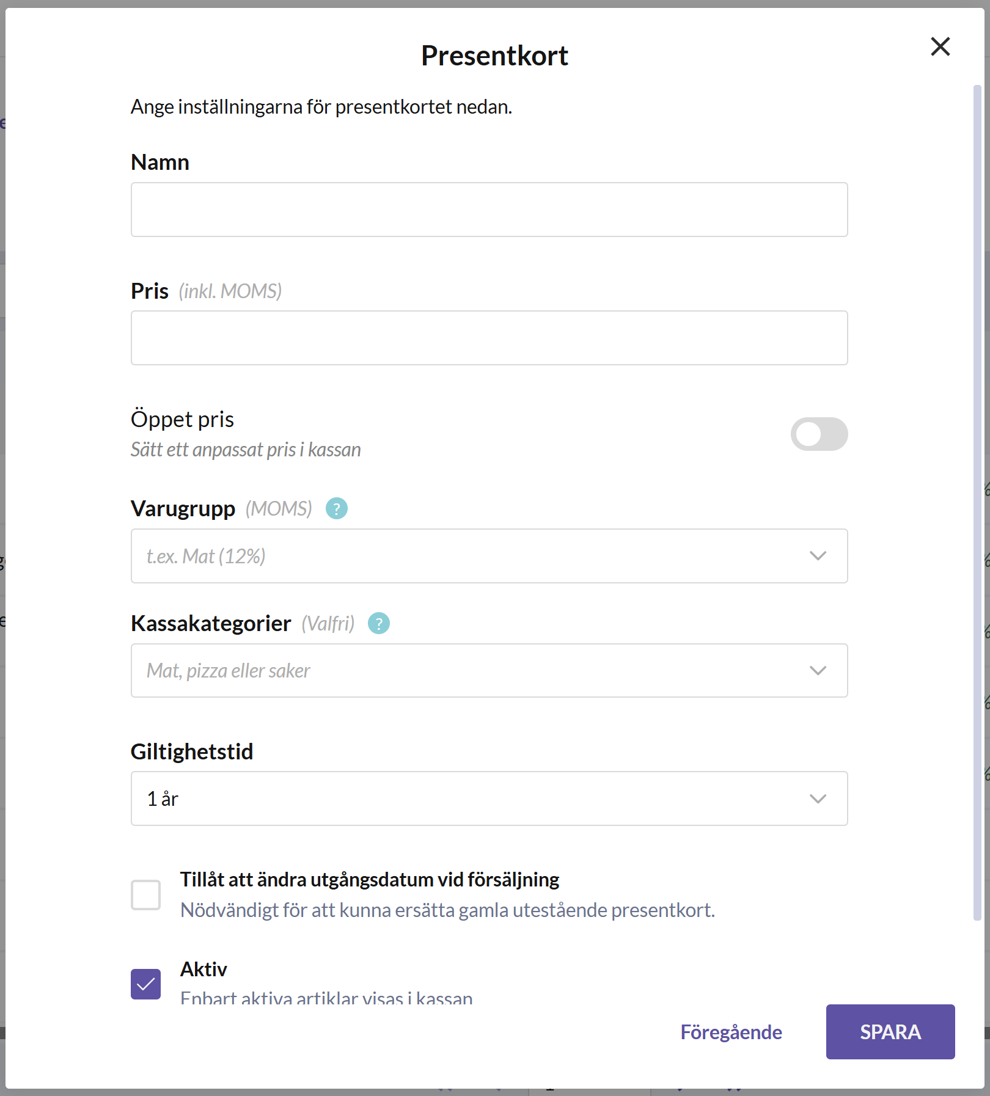This screenshot has height=1096, width=990.
Task: Click the 'Nödvändigt för att kunna ersätta' description text
Action: 447,910
